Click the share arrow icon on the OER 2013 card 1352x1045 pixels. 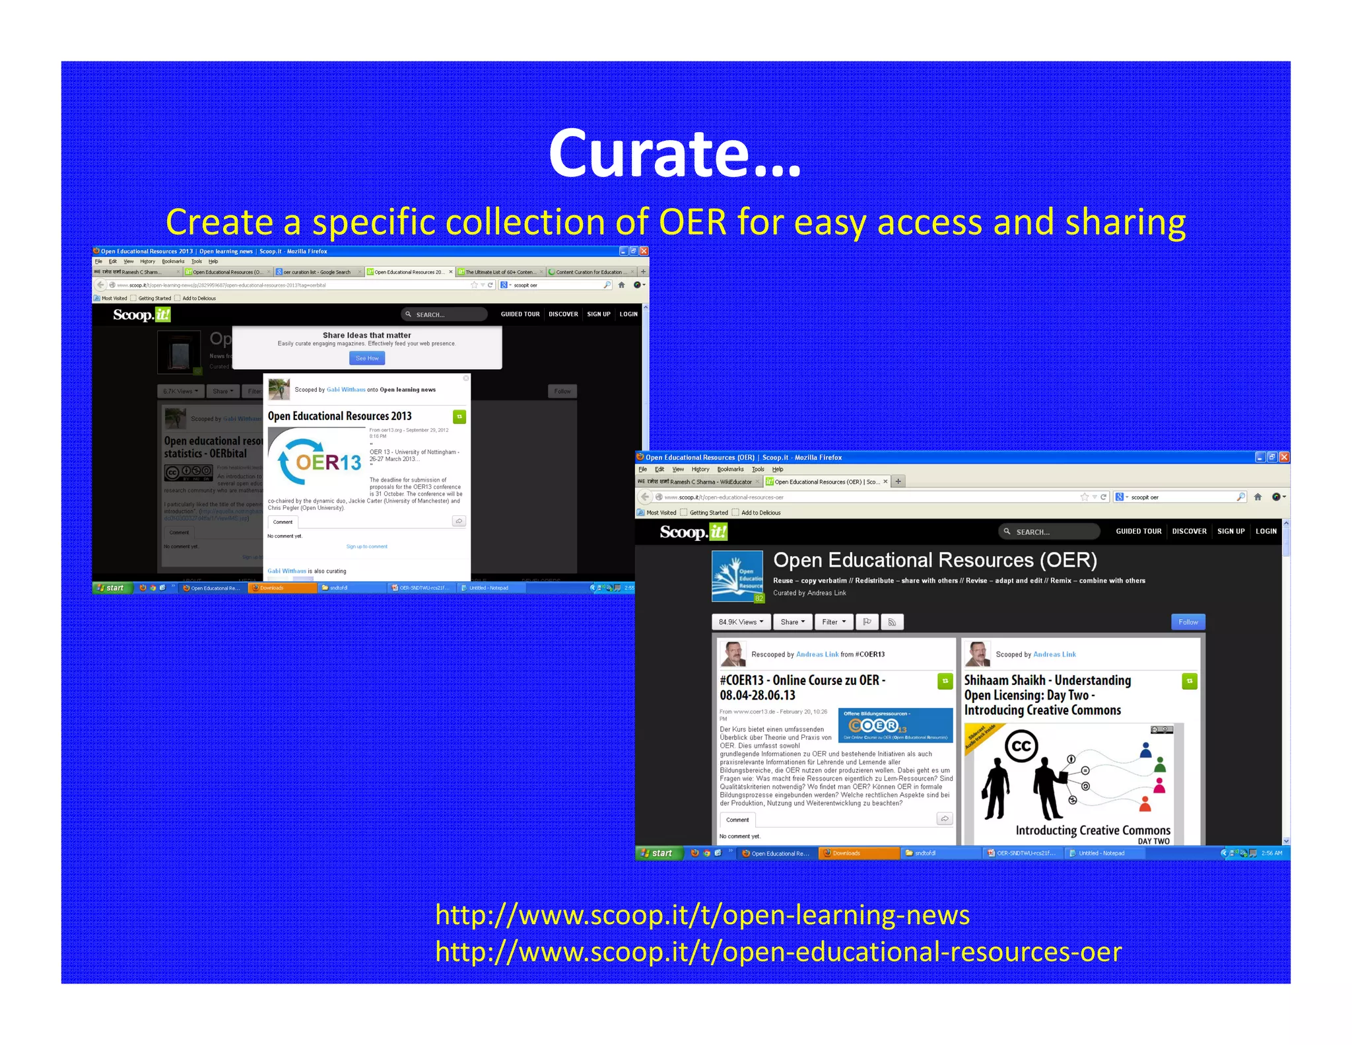point(459,521)
